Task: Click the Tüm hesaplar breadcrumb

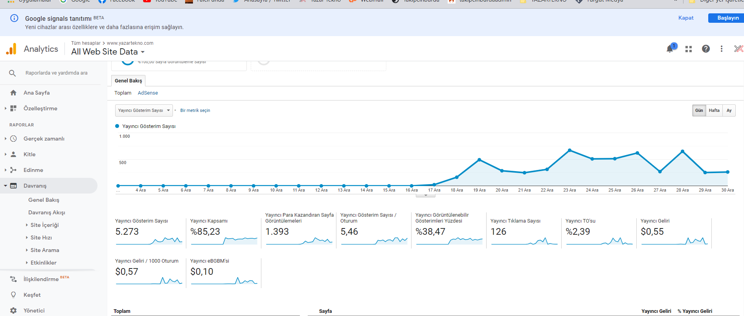Action: [86, 43]
